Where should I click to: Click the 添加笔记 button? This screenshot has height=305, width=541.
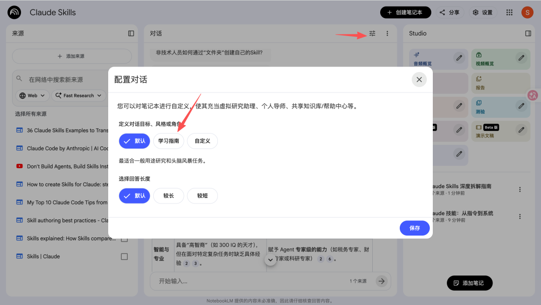(x=469, y=283)
